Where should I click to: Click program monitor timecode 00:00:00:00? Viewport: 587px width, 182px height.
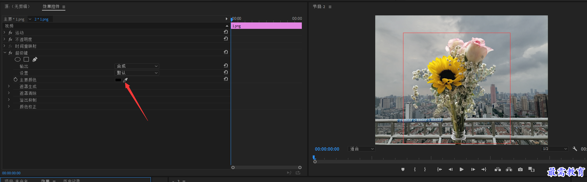(x=327, y=149)
